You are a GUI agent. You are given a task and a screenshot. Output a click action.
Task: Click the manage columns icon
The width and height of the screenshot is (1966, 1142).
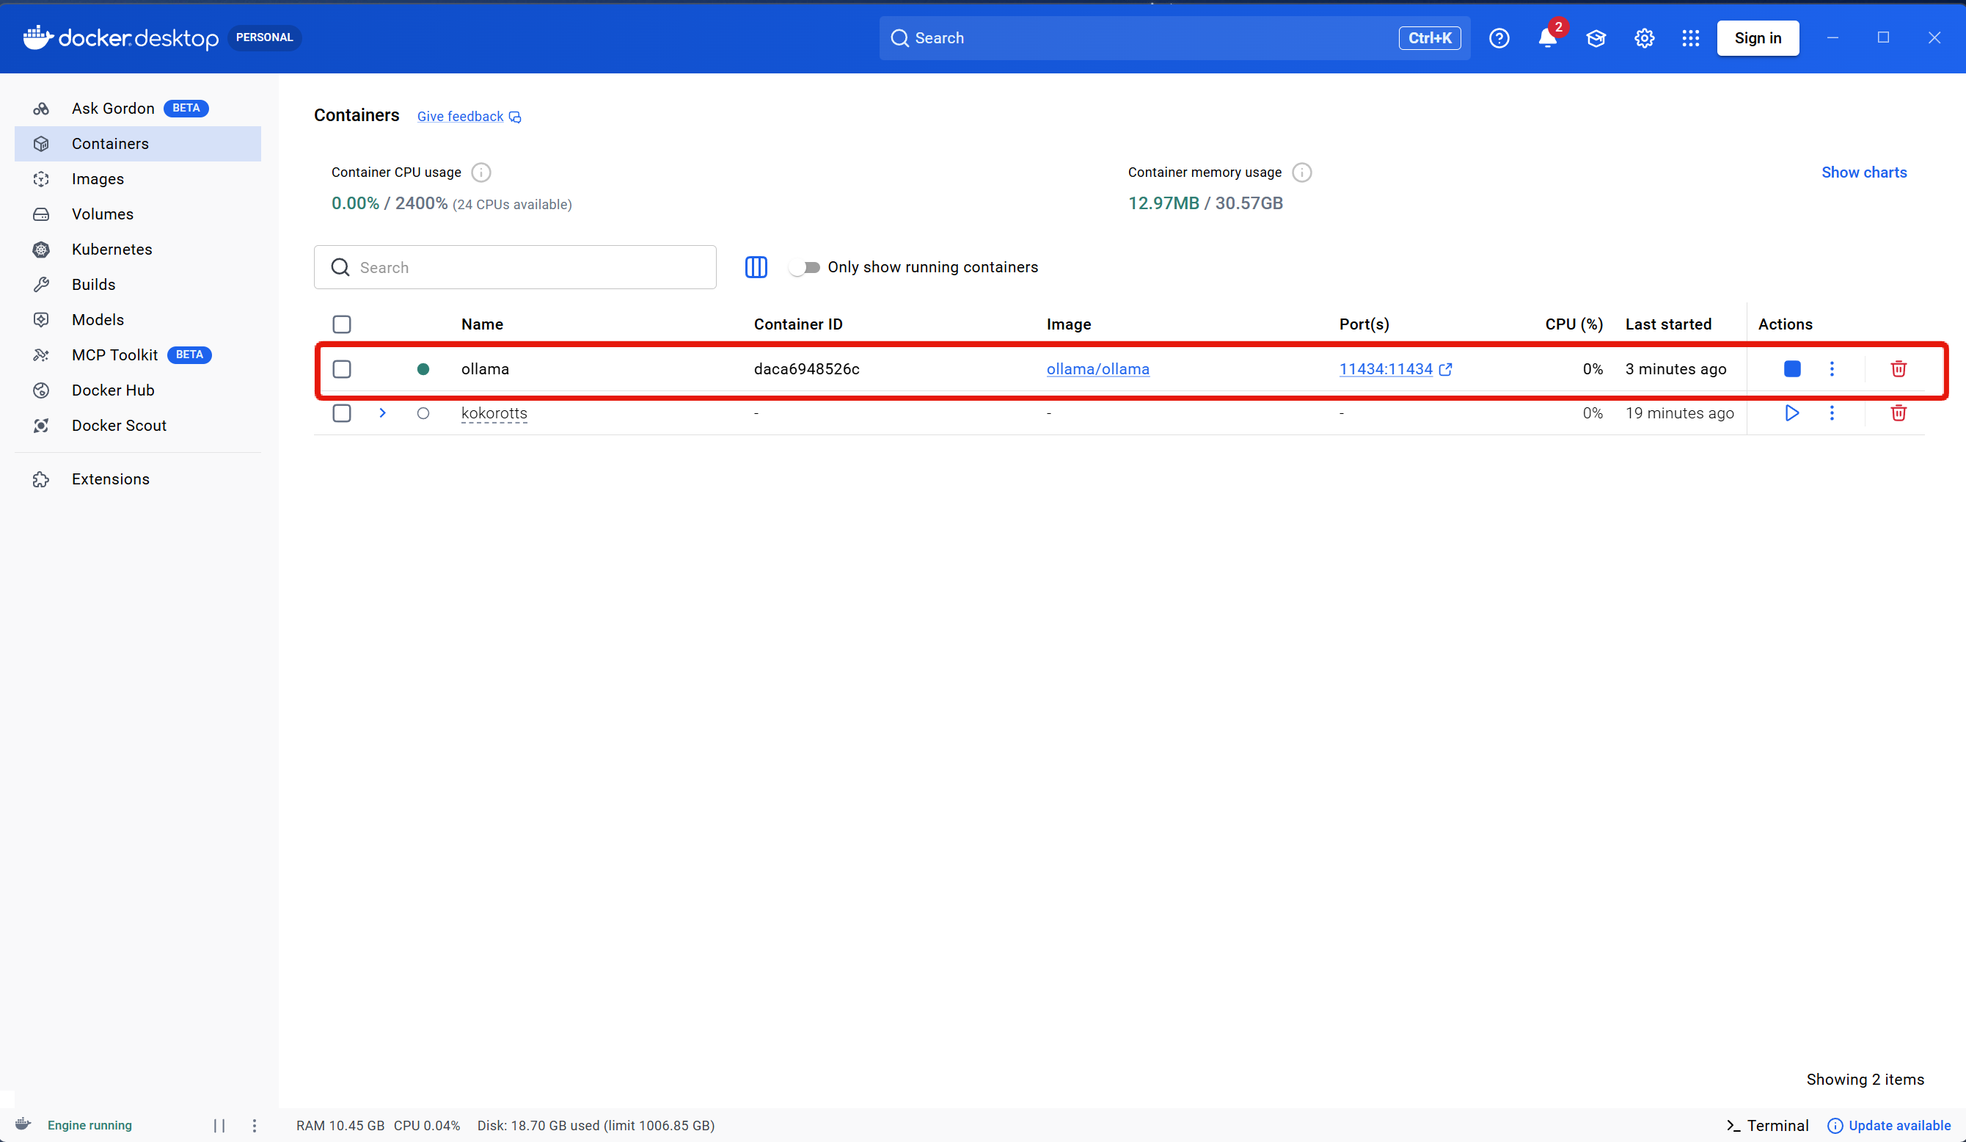tap(755, 267)
